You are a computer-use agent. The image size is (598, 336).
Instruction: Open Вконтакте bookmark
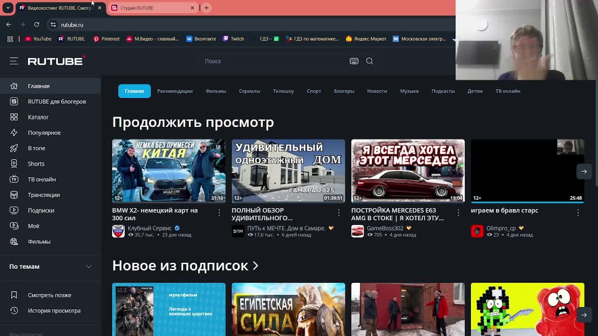(x=201, y=39)
